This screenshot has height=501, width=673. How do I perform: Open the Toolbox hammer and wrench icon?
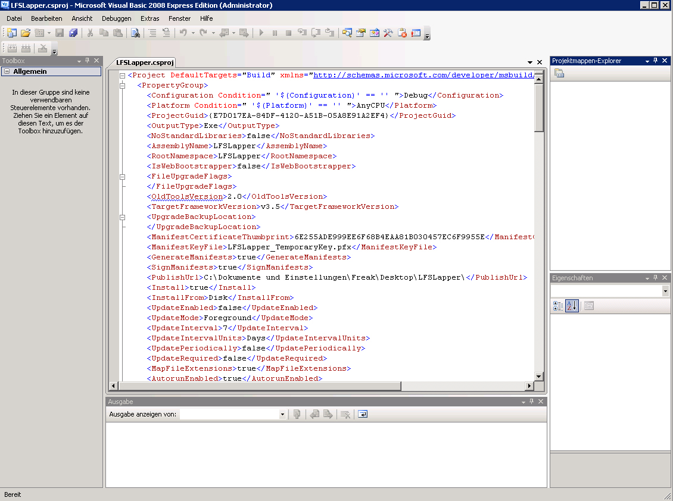[x=388, y=33]
